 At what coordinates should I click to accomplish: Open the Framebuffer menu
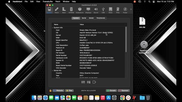click(x=48, y=1)
